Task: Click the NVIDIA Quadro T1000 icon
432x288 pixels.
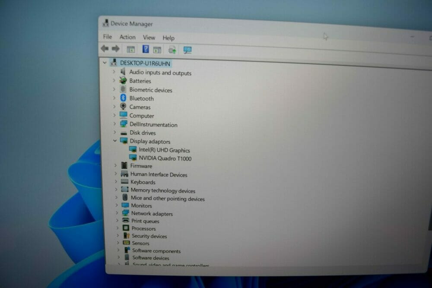Action: (133, 158)
